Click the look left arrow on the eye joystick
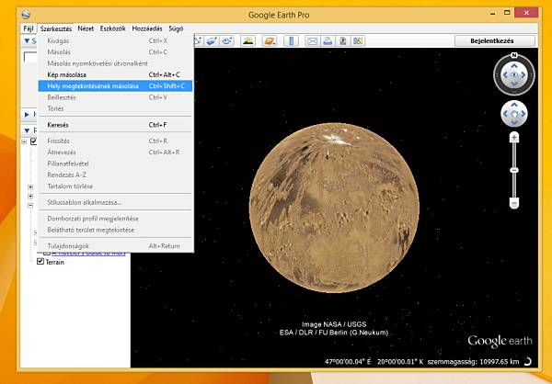 [x=505, y=75]
